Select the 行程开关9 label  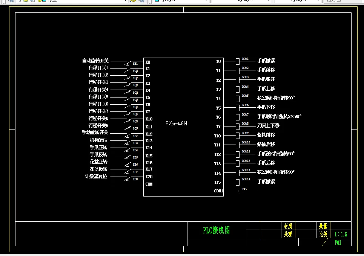(98, 125)
